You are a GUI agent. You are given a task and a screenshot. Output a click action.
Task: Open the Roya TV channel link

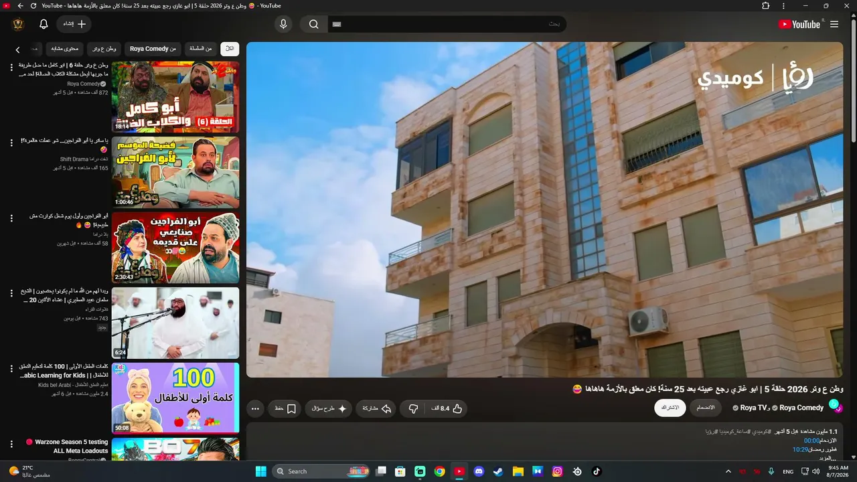pyautogui.click(x=753, y=408)
